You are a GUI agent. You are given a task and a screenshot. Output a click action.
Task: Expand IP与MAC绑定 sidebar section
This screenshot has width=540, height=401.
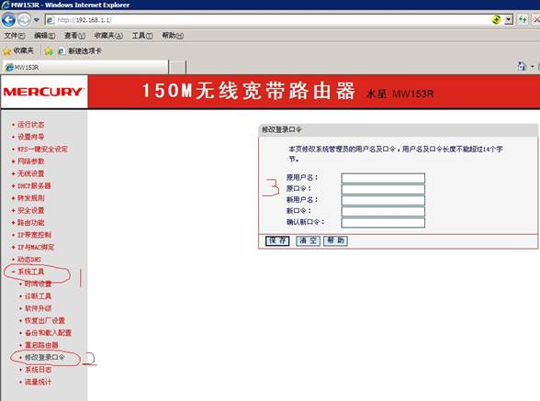click(36, 247)
